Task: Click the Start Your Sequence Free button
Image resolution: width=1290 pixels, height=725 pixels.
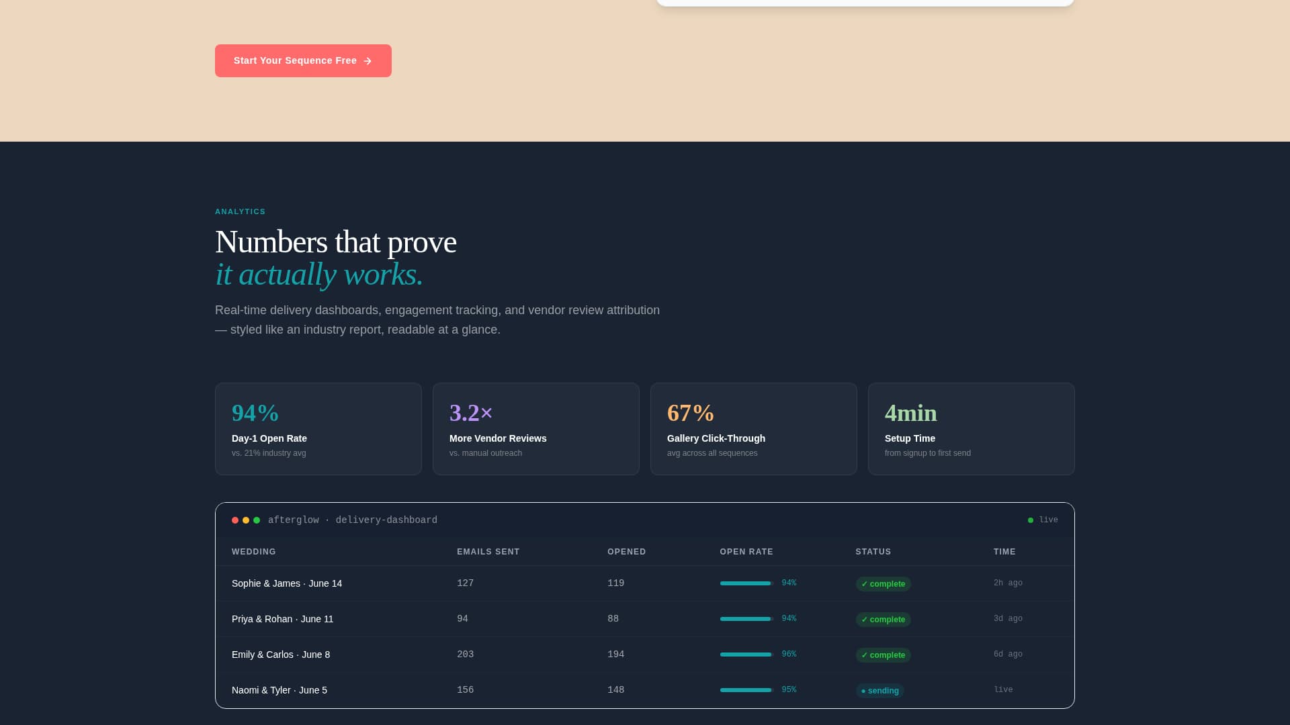Action: (x=302, y=60)
